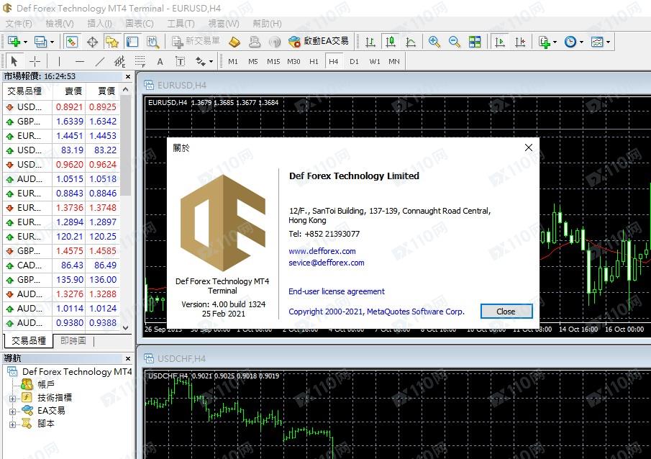Select the Draw Trendline tool

(100, 61)
